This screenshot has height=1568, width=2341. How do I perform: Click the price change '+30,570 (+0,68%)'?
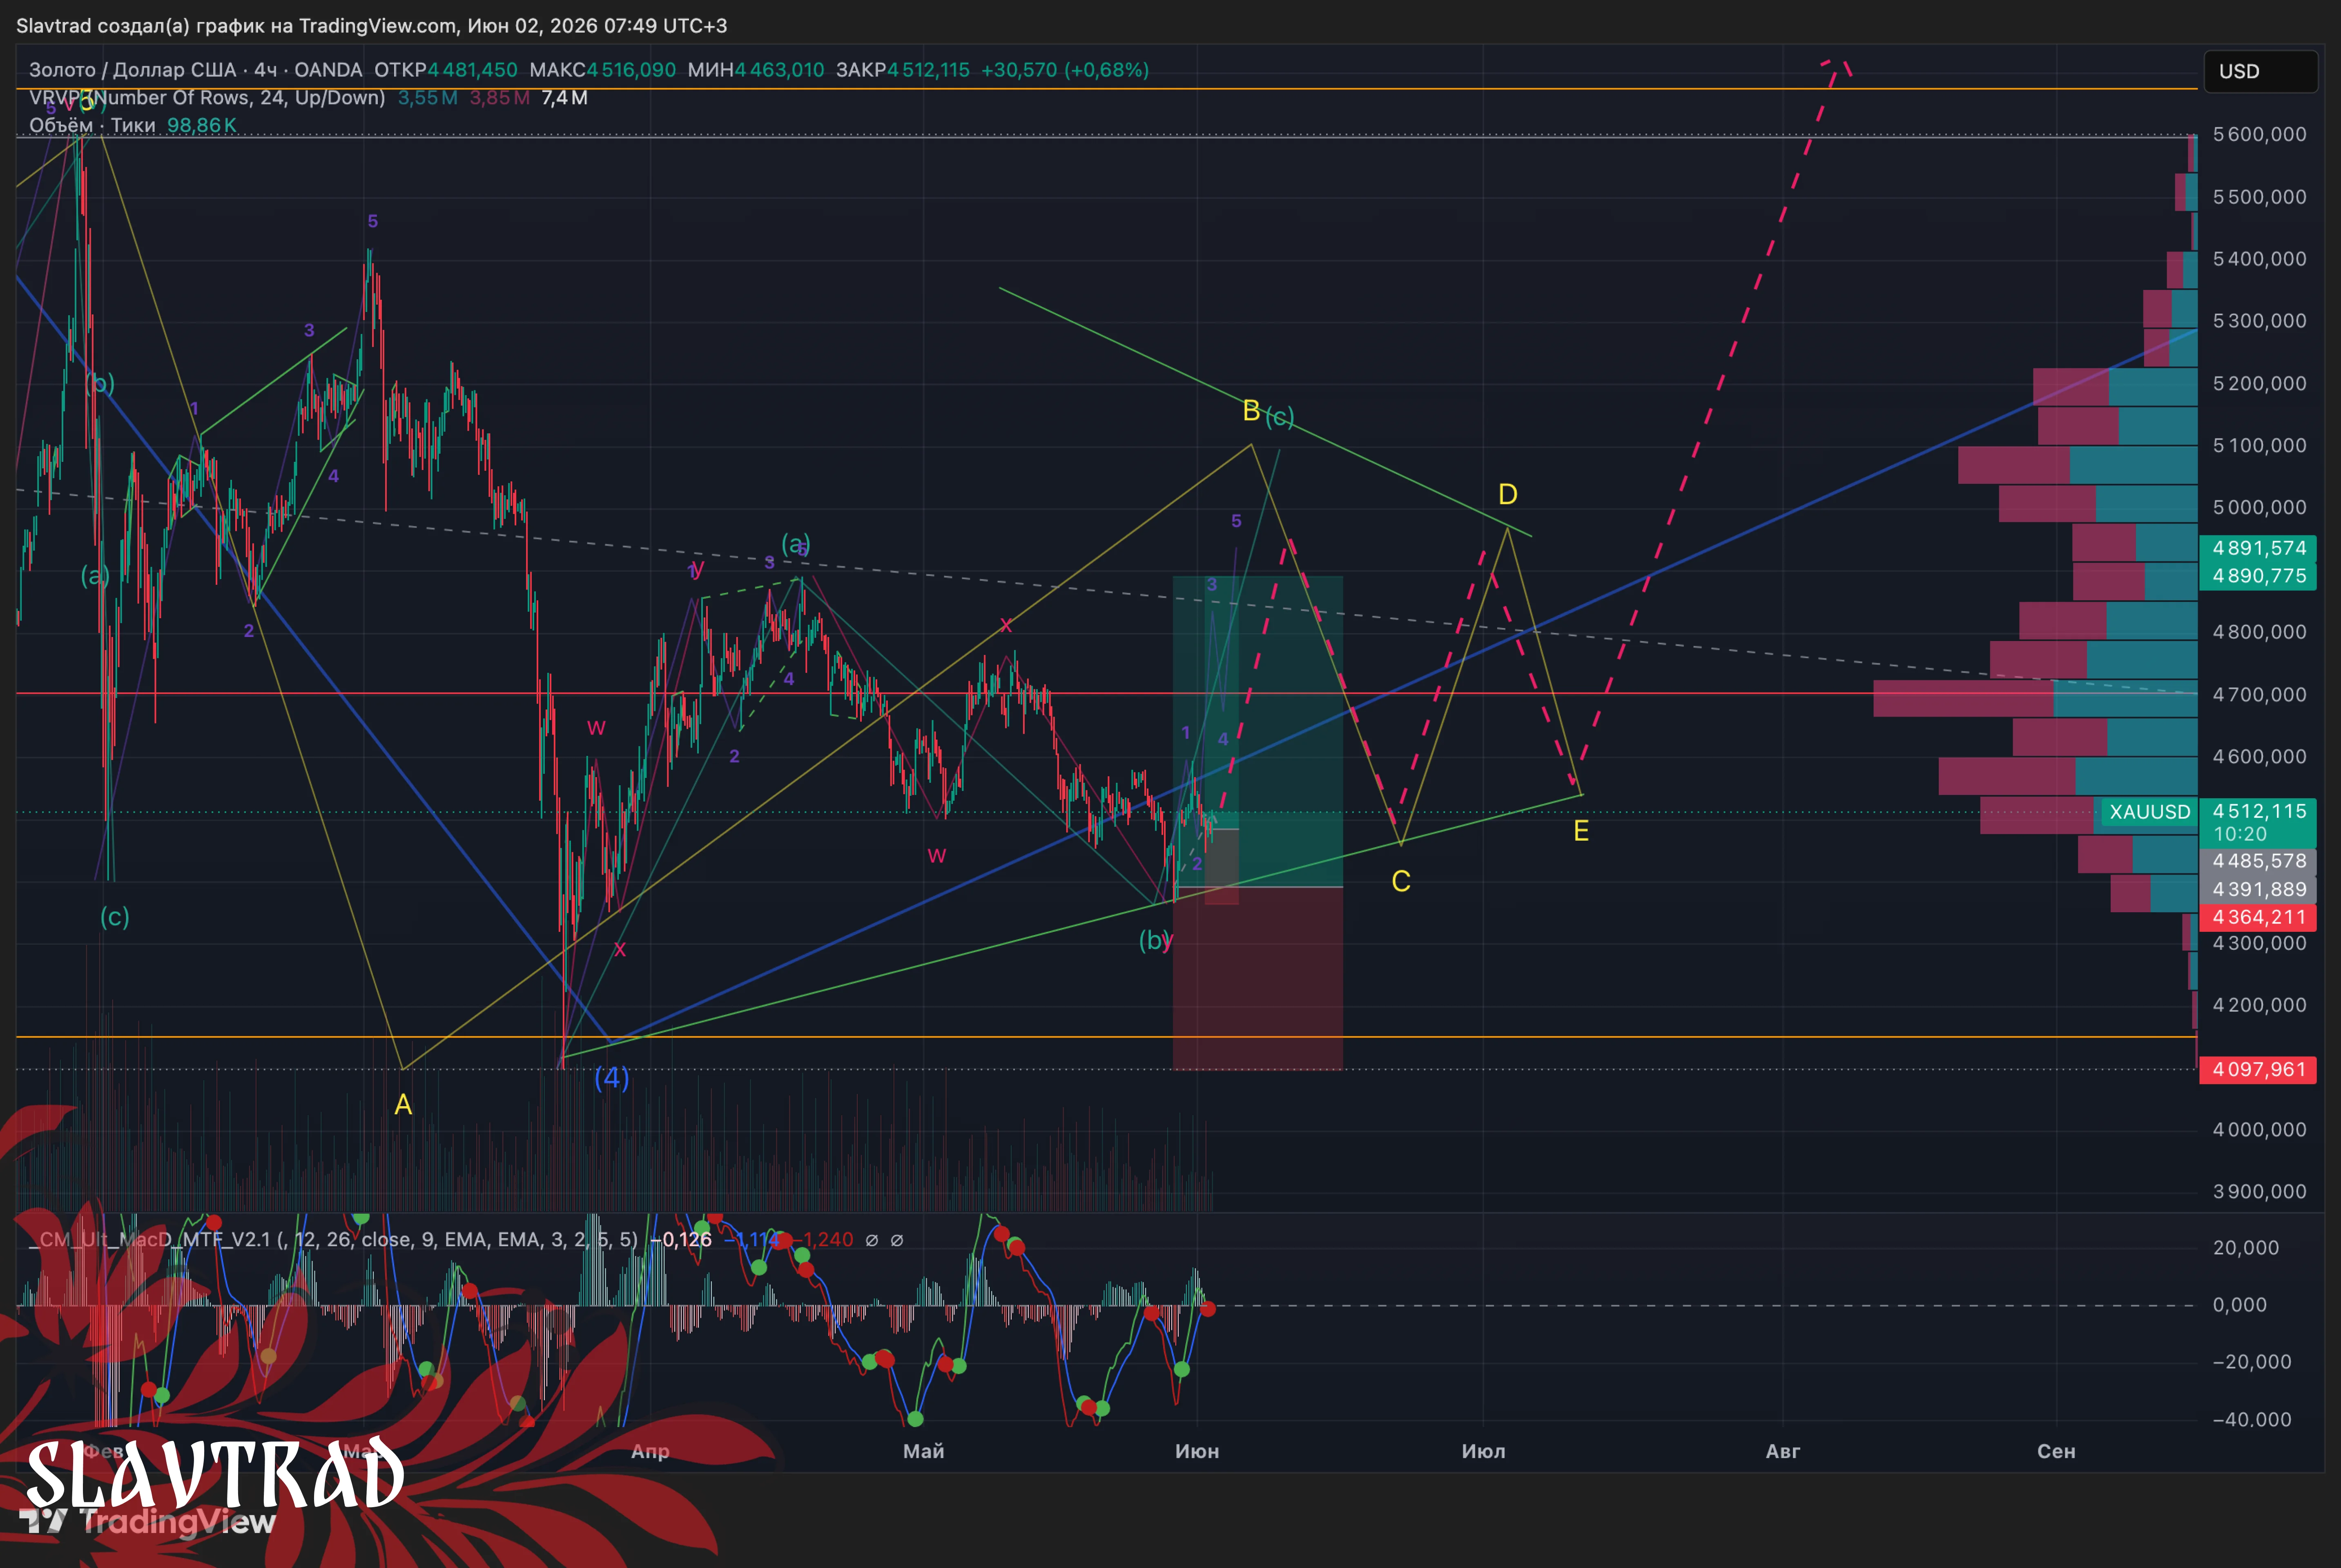click(1065, 70)
